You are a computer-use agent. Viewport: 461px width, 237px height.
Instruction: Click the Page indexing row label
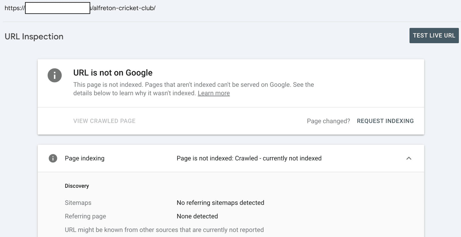84,158
